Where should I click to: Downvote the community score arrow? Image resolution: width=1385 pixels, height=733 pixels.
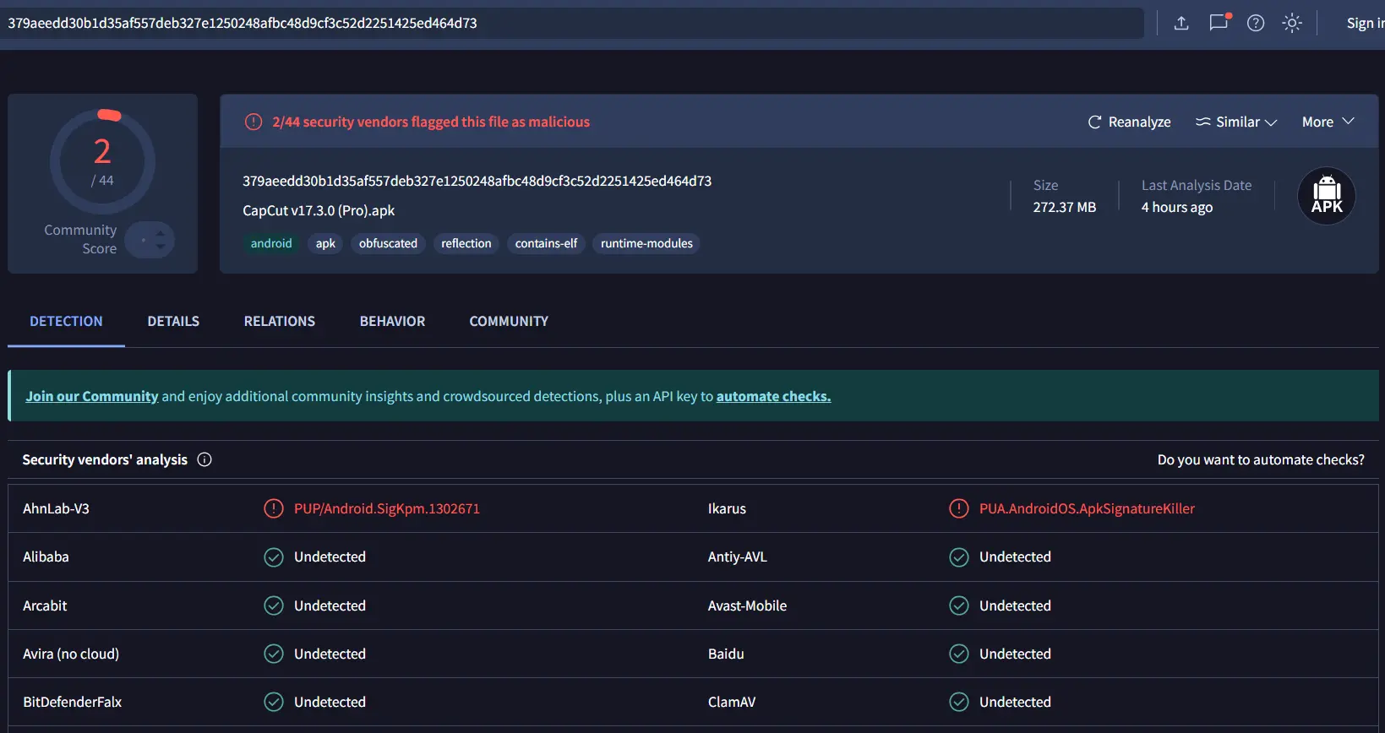tap(161, 247)
